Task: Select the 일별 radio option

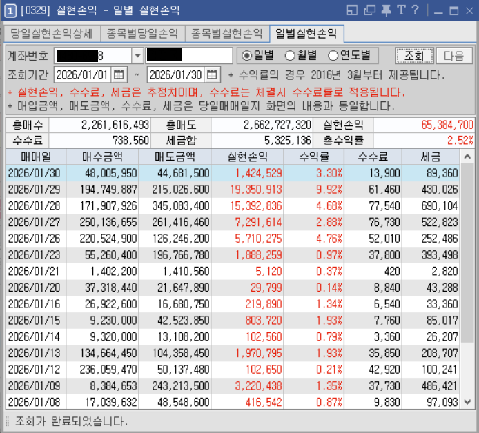Action: (257, 56)
